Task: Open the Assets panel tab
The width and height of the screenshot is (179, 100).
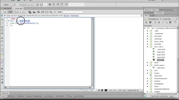Action: coord(152,16)
